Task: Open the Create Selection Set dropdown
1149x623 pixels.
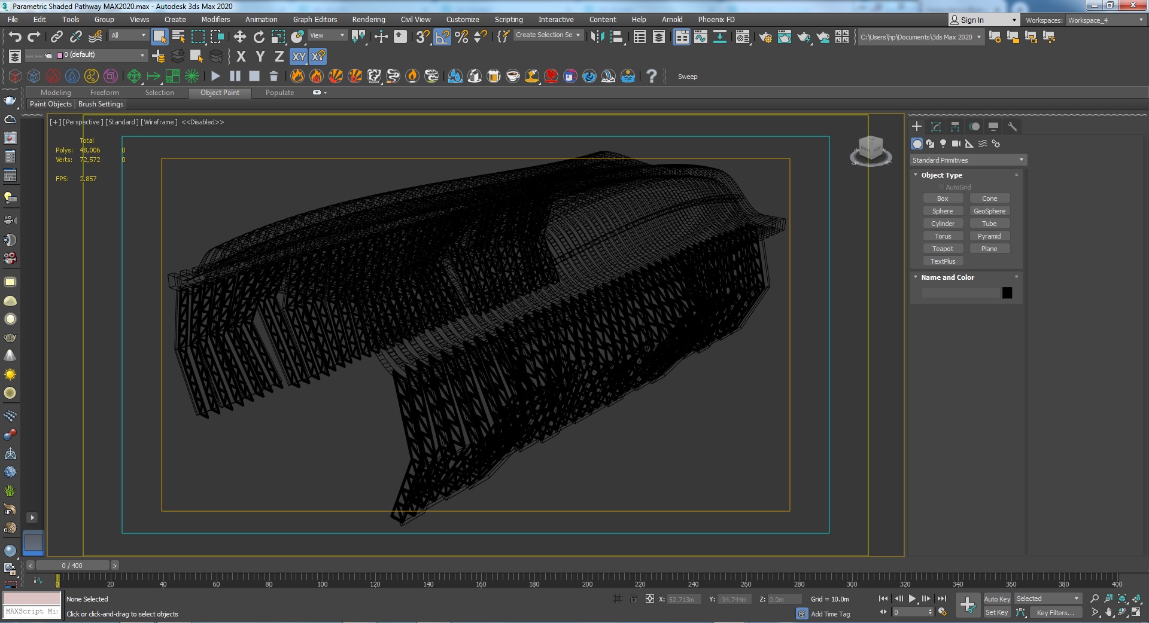Action: click(x=548, y=35)
